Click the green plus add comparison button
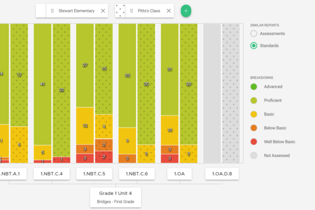Image resolution: width=315 pixels, height=210 pixels. pyautogui.click(x=186, y=11)
